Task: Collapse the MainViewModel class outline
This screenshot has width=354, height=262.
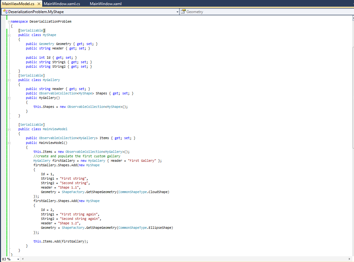Action: click(9, 129)
